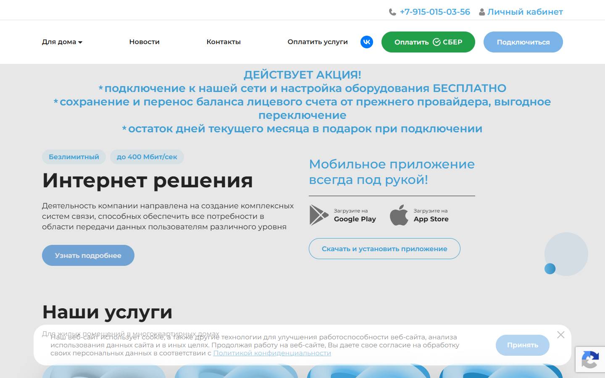The image size is (605, 378).
Task: Click the «Мобильное приложение всегда под рукой!» text
Action: [x=392, y=172]
